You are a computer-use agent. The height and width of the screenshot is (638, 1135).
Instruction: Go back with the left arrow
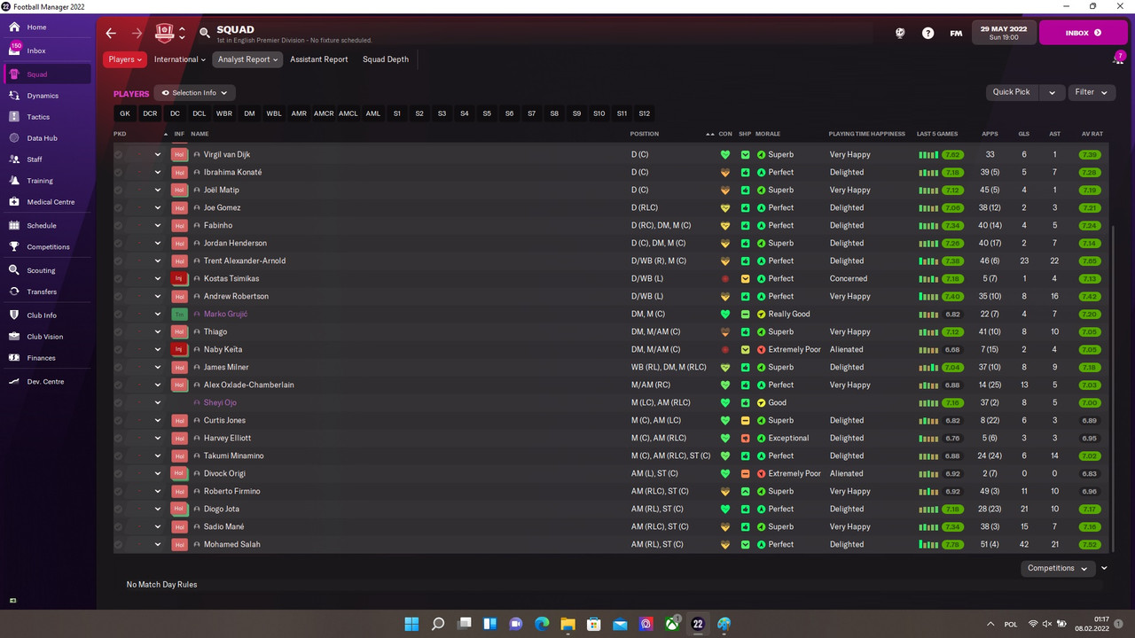pyautogui.click(x=111, y=33)
